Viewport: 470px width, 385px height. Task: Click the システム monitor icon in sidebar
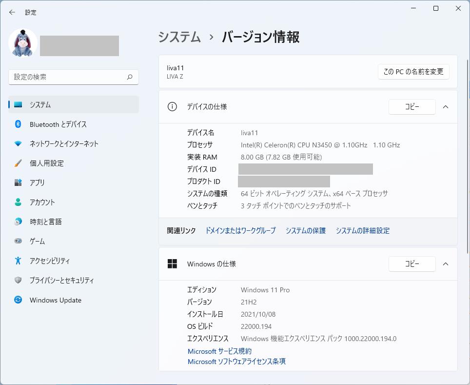(x=18, y=105)
